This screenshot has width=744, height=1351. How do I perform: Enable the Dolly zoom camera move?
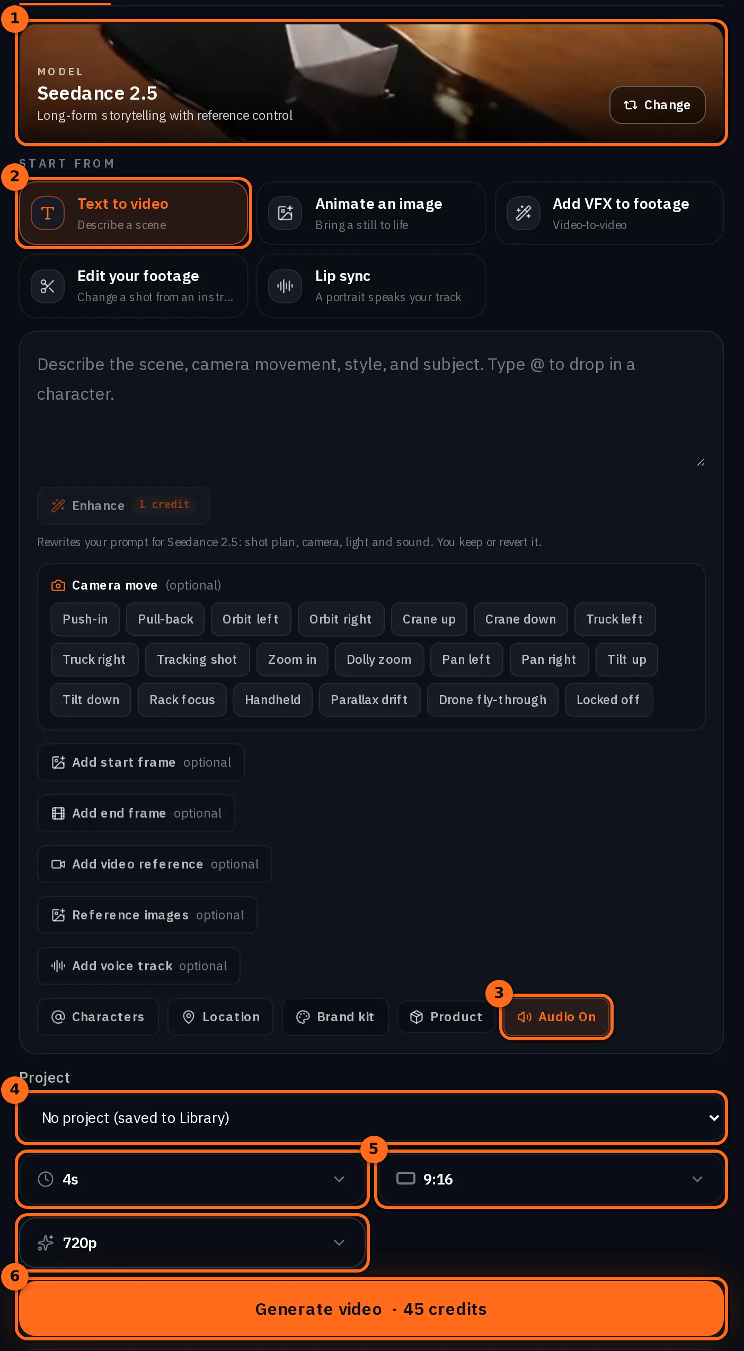click(x=379, y=660)
